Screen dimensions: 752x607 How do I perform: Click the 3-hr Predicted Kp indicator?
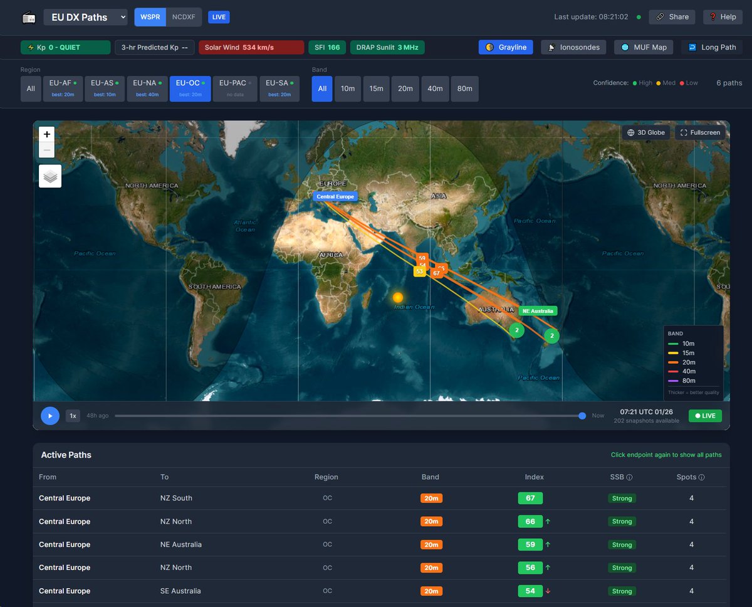pos(154,47)
